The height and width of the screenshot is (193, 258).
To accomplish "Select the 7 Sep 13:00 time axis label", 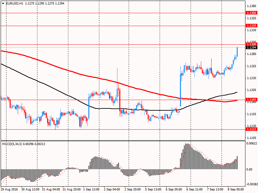I will tap(215, 189).
